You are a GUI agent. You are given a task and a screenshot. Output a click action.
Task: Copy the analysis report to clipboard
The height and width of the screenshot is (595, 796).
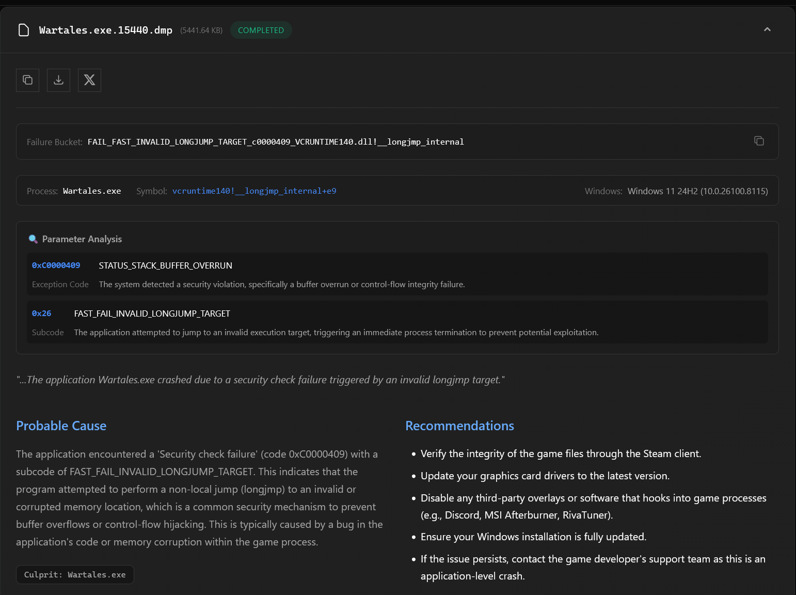click(x=27, y=80)
